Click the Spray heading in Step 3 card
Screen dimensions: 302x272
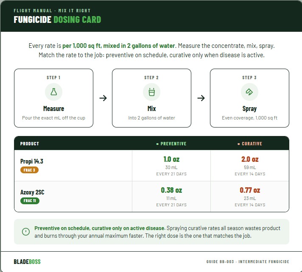click(249, 109)
